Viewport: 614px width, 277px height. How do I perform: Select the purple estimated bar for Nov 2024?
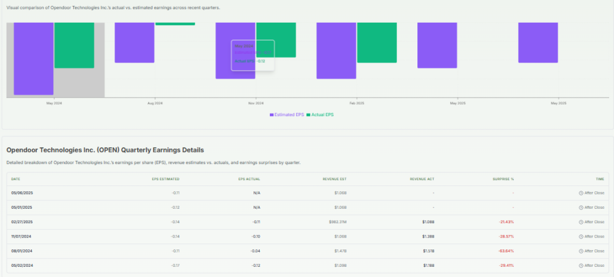tap(235, 51)
